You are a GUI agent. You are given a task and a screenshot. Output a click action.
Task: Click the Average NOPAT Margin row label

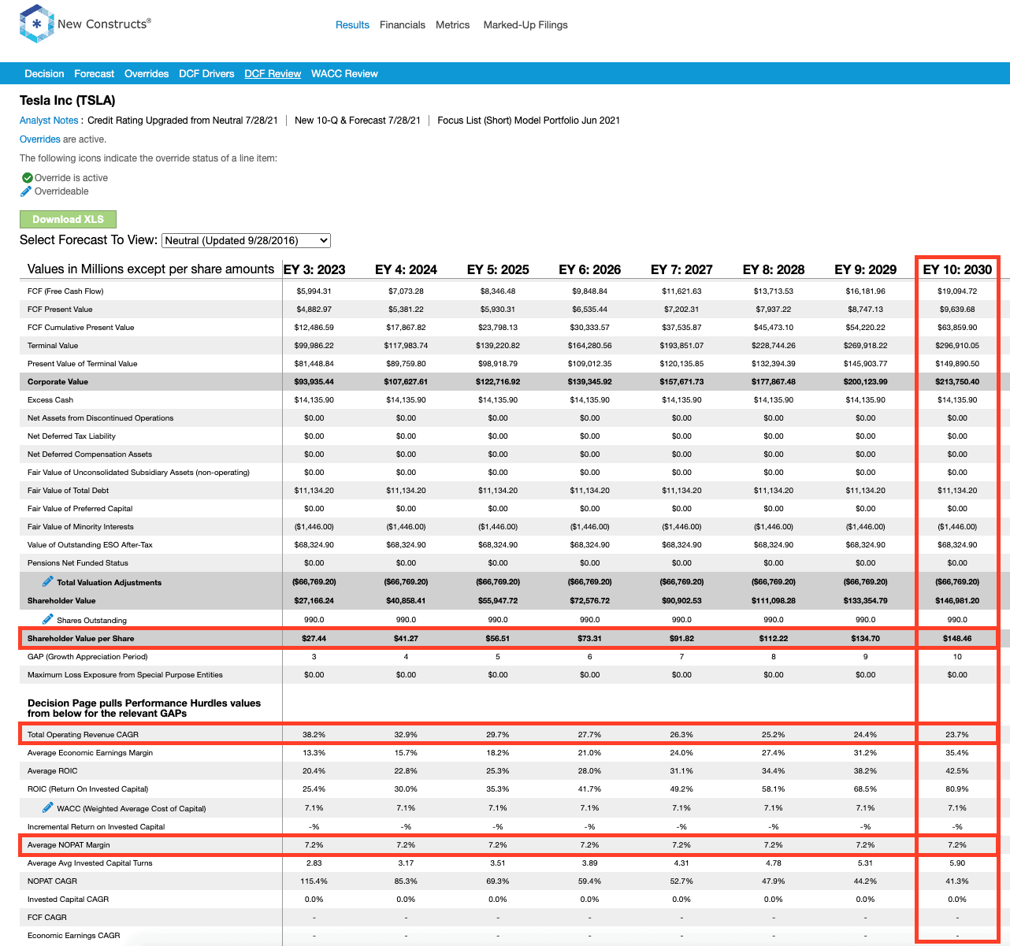pyautogui.click(x=69, y=845)
